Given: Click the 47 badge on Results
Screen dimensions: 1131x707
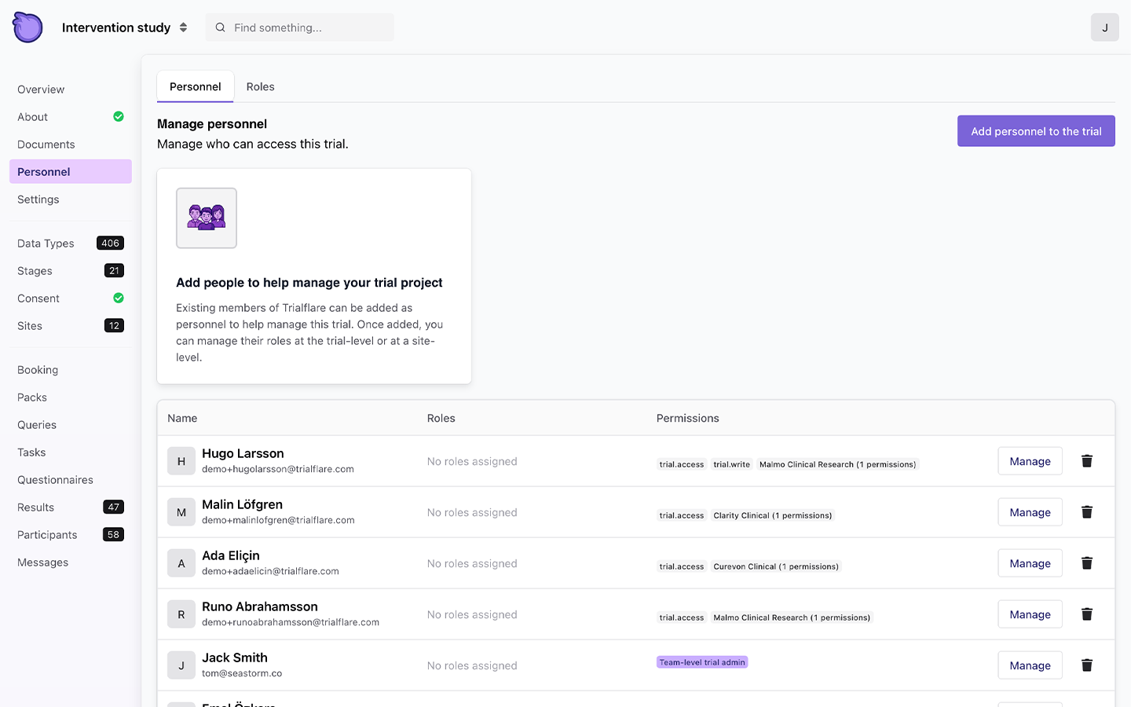Looking at the screenshot, I should 114,507.
